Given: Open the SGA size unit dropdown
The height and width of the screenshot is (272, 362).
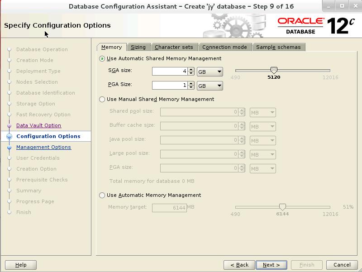Looking at the screenshot, I should tap(210, 72).
